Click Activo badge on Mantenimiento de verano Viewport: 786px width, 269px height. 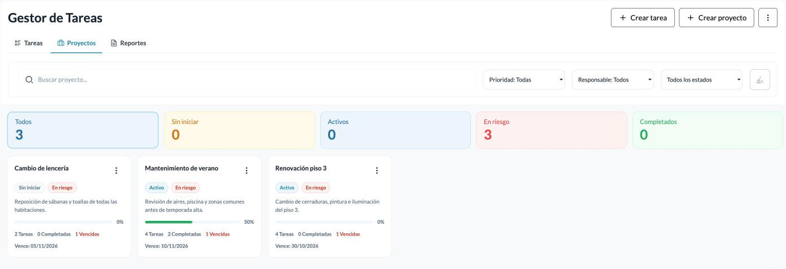pos(157,187)
